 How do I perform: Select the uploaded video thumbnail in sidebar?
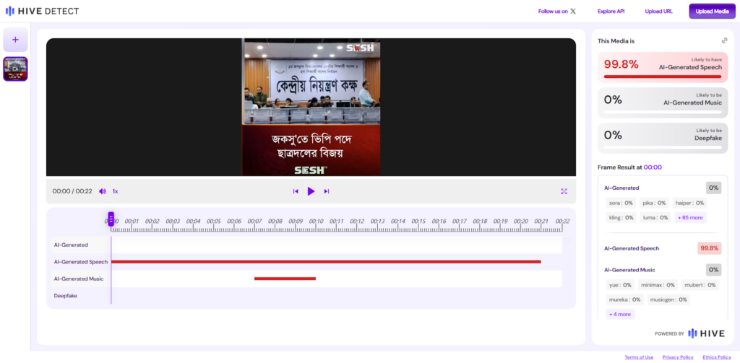[x=15, y=69]
